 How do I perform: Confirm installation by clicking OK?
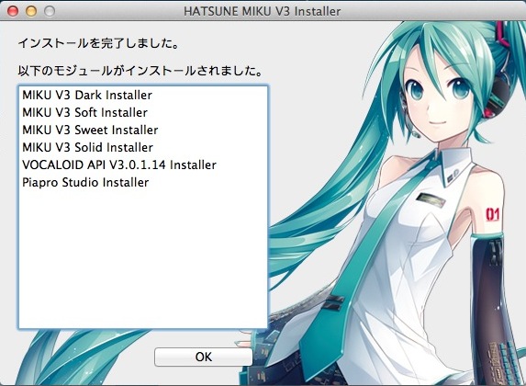coord(203,357)
